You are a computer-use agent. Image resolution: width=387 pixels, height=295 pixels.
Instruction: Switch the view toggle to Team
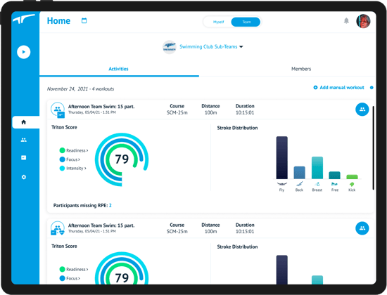[246, 22]
